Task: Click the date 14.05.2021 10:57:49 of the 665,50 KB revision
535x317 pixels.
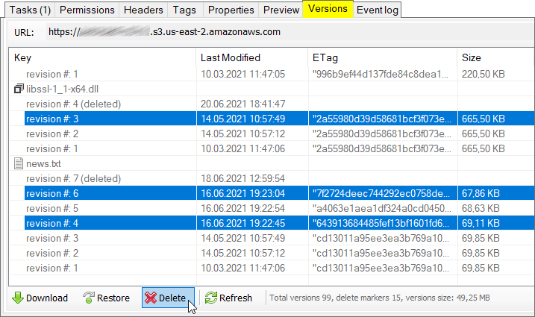Action: [243, 119]
